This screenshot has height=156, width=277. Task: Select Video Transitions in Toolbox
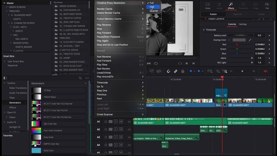pyautogui.click(x=18, y=88)
